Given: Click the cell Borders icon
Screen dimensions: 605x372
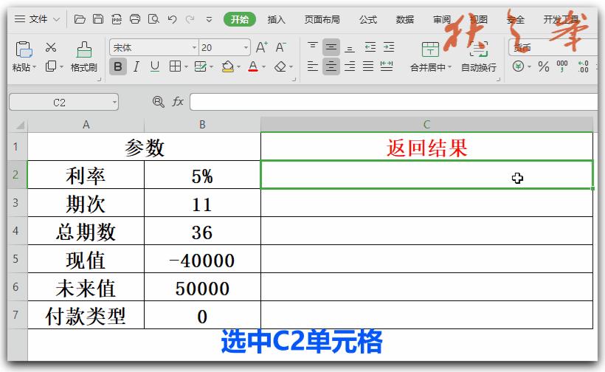Looking at the screenshot, I should (x=175, y=66).
